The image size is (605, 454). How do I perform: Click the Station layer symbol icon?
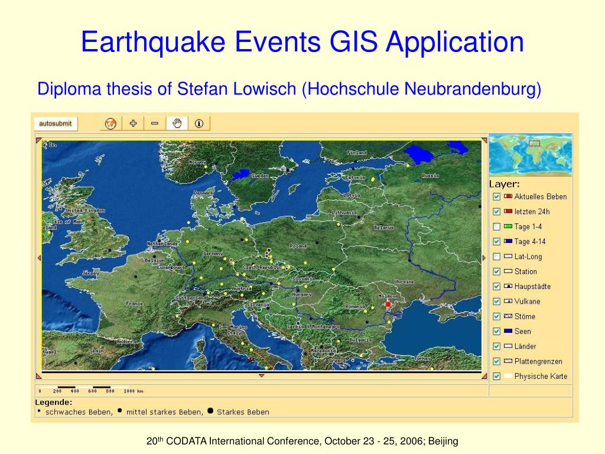click(x=508, y=271)
